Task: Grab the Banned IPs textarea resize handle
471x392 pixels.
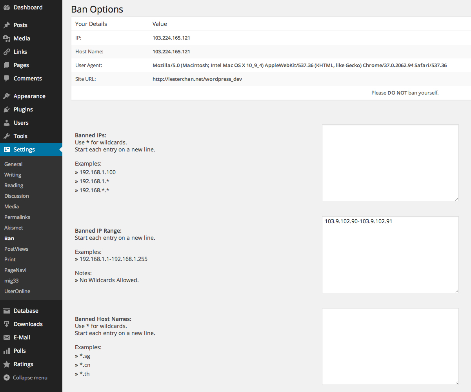Action: tap(456, 199)
